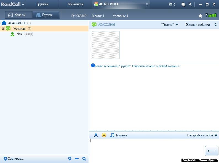Toggle the arrows next to Настройки голоса
Viewport: 219px width, 163px height.
[216, 135]
